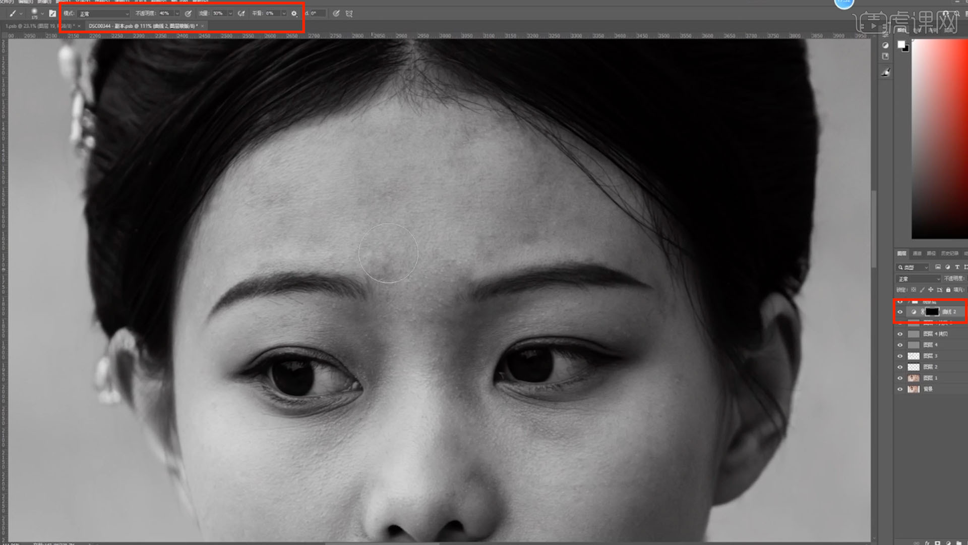
Task: Filter layers by type text icon
Action: coord(957,267)
